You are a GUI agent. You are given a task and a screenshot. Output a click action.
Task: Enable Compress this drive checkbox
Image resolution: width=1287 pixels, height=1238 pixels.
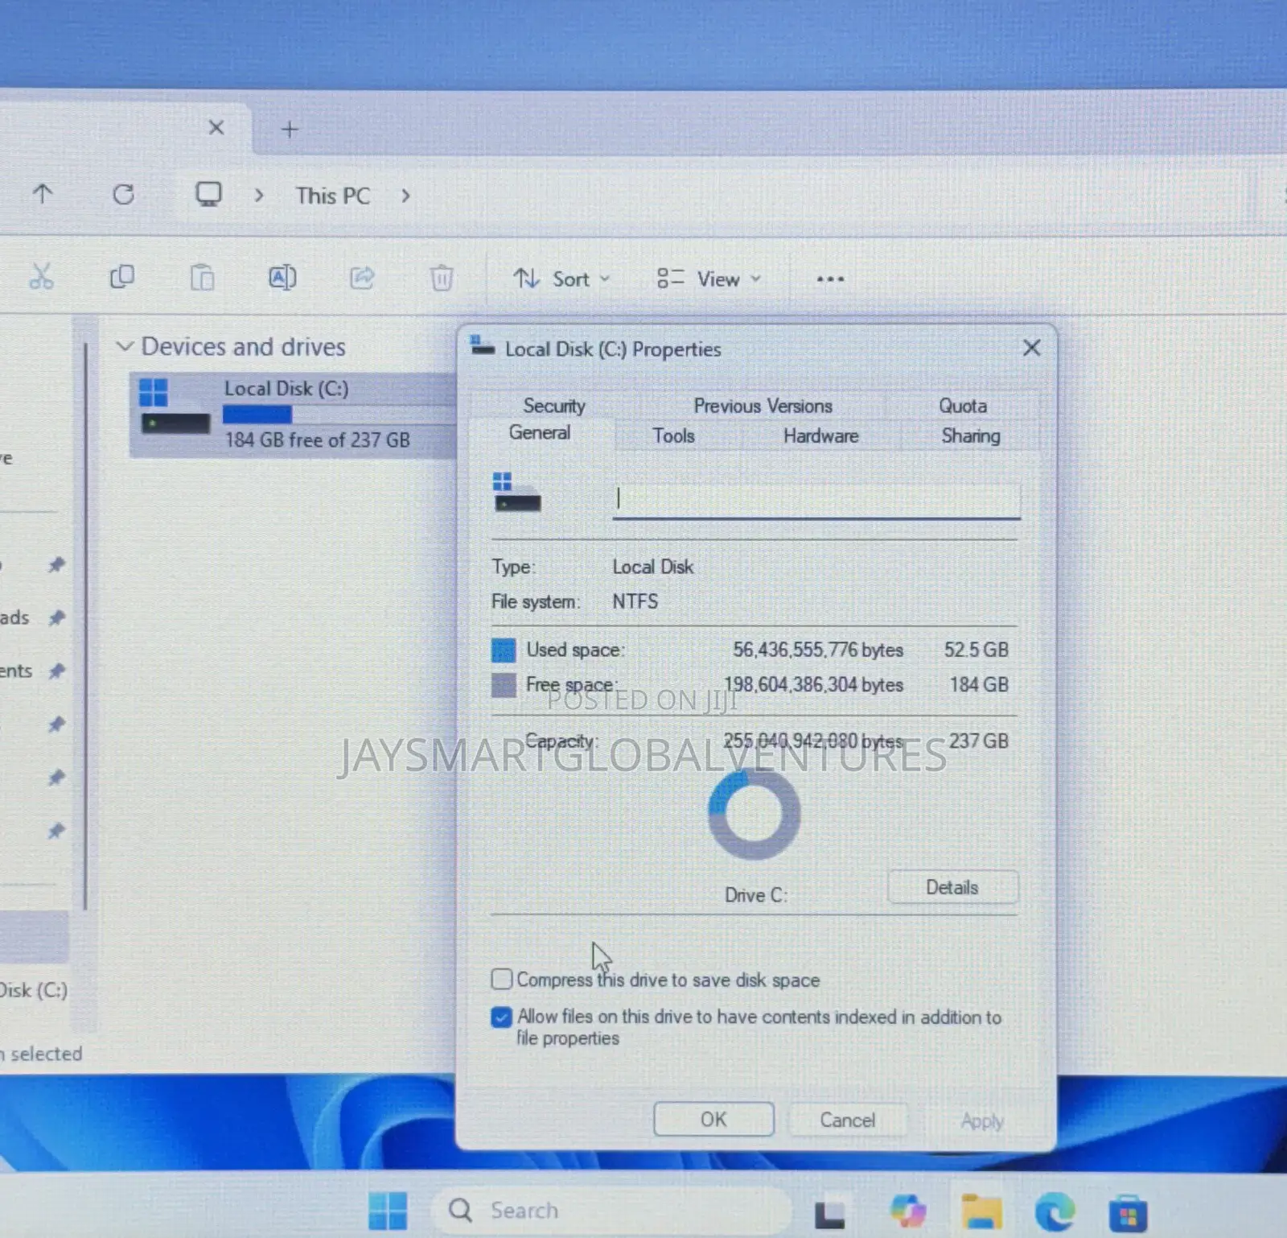(501, 979)
